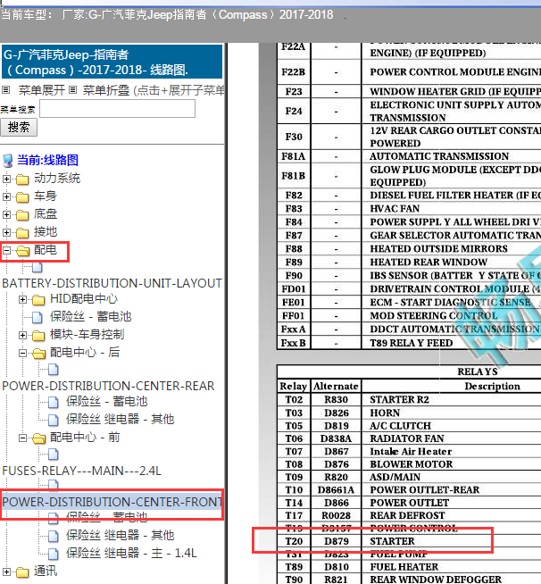Open FUSES-RELAY---MAIN---2.4L diagram

point(81,471)
